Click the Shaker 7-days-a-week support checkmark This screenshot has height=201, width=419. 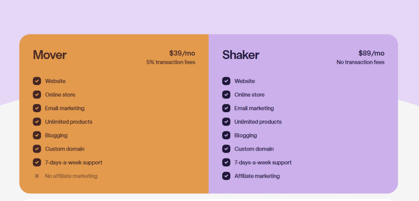click(226, 163)
